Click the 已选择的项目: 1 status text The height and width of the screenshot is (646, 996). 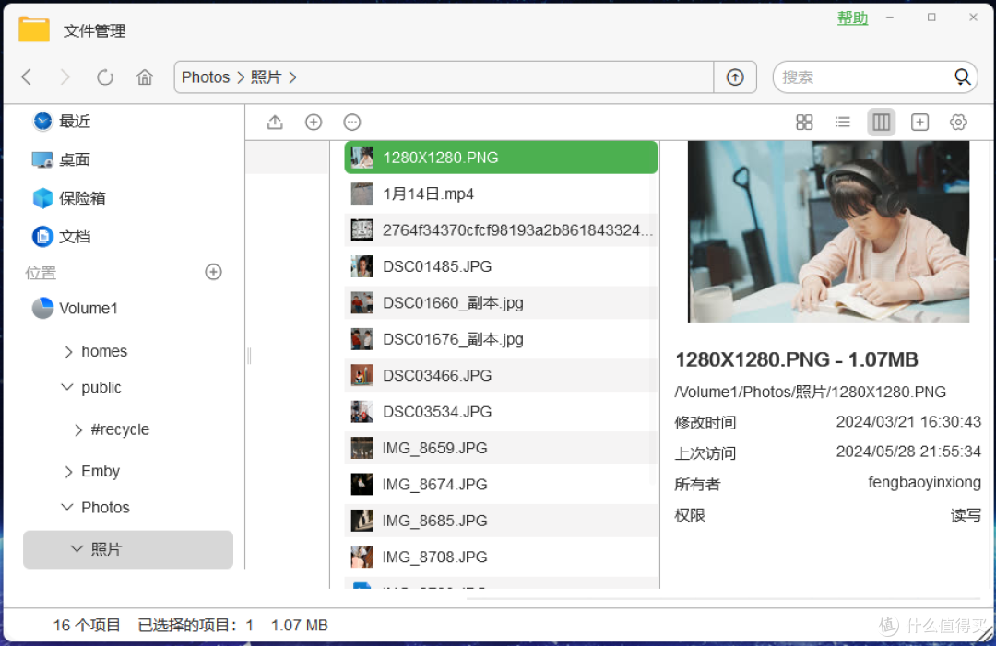point(196,625)
